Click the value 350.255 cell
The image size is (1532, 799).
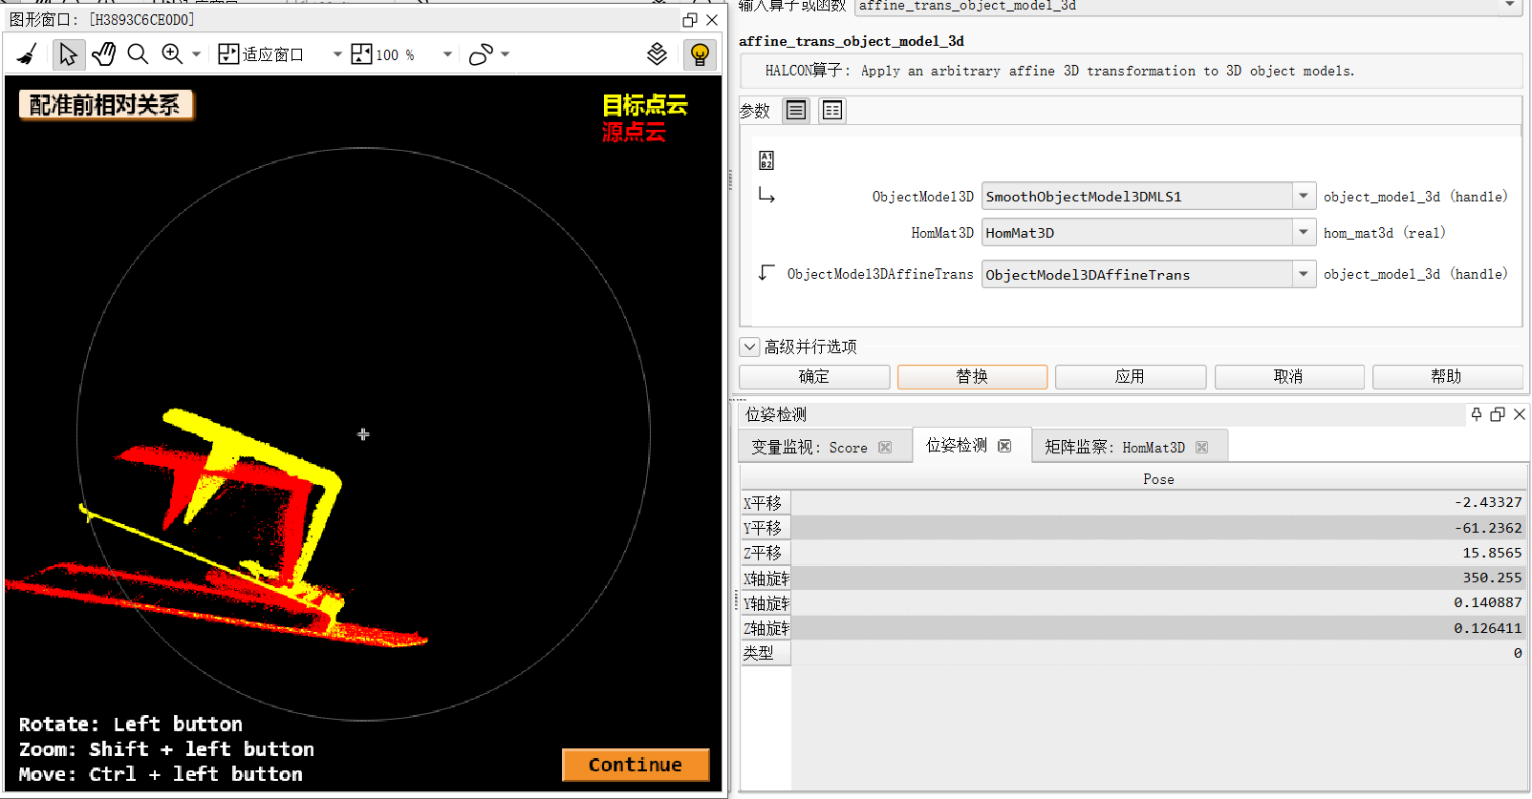[1158, 578]
